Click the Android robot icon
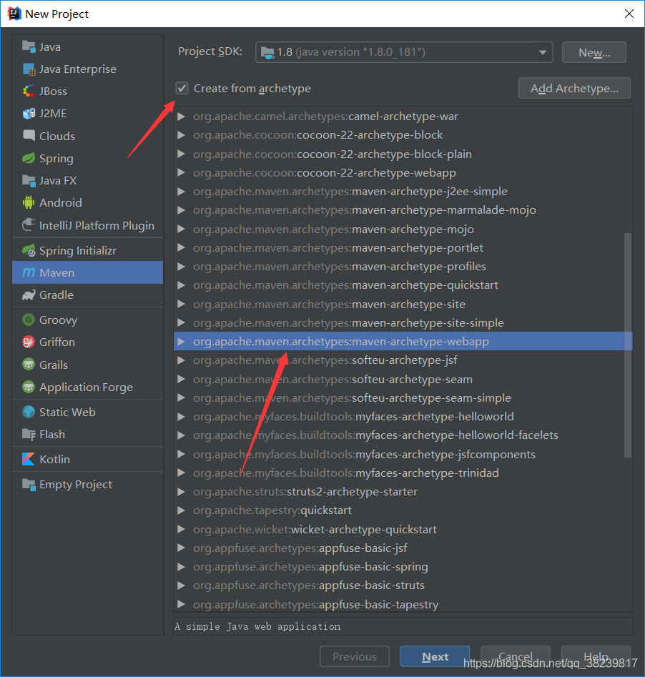Image resolution: width=645 pixels, height=677 pixels. coord(29,202)
